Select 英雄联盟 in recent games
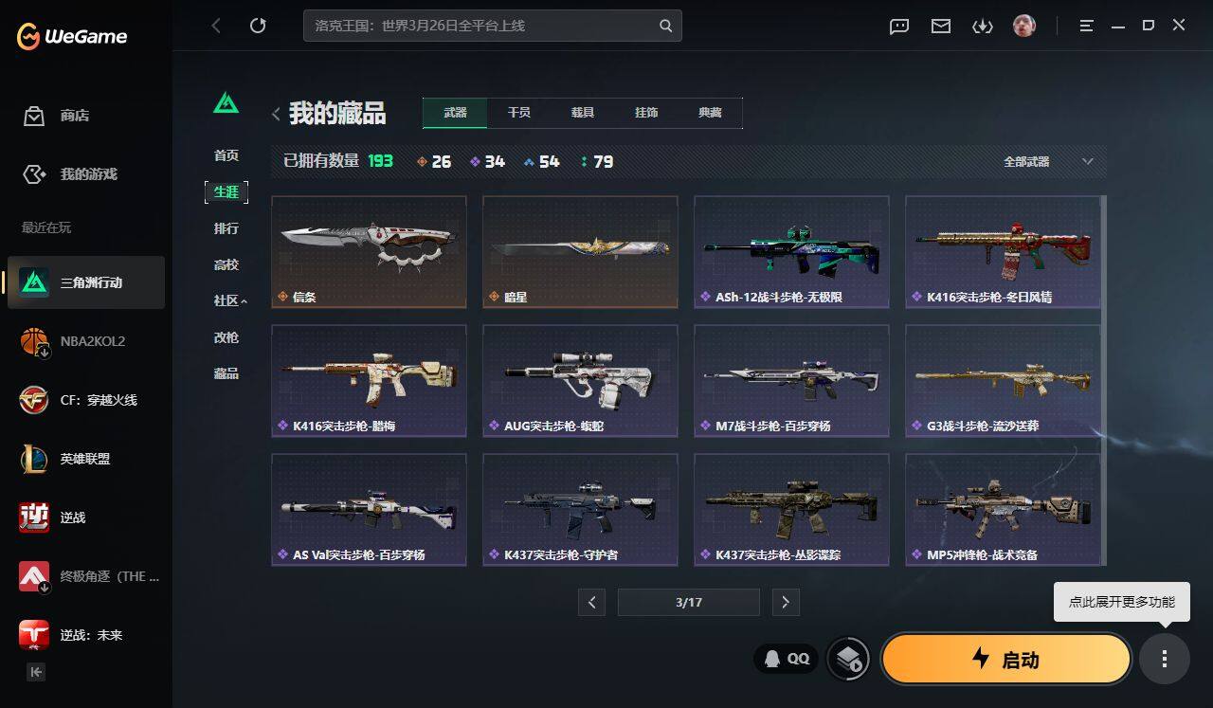The height and width of the screenshot is (708, 1213). pos(86,459)
